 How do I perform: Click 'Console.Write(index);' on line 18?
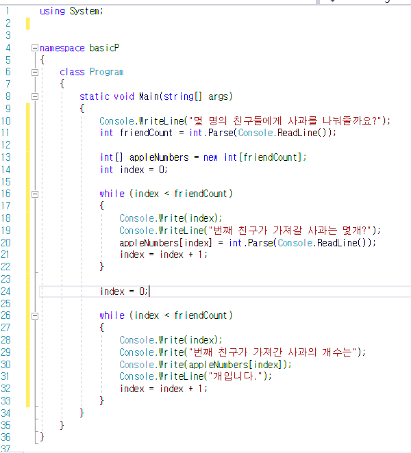click(171, 218)
